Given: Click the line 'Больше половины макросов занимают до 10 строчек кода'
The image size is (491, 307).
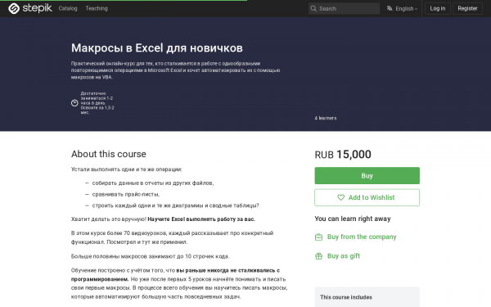Looking at the screenshot, I should [x=151, y=256].
